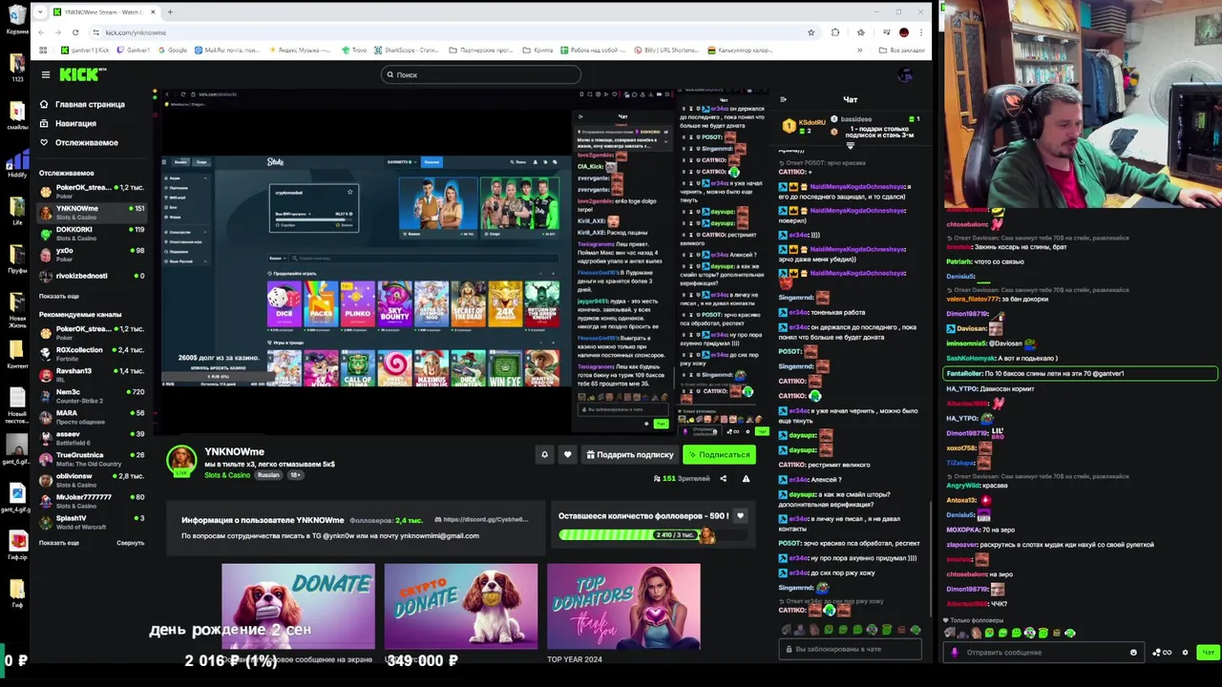1222x687 pixels.
Task: Click the YNKNOWme stream video player
Action: click(463, 262)
